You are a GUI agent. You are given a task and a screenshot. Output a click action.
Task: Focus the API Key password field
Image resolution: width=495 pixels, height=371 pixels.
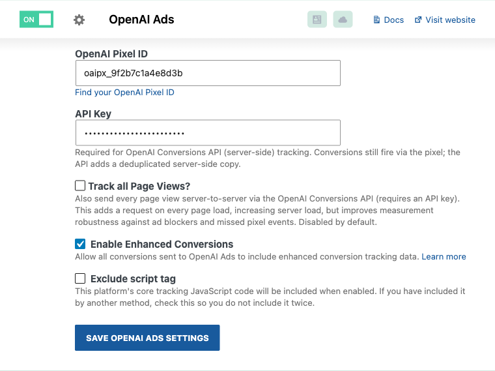tap(208, 132)
